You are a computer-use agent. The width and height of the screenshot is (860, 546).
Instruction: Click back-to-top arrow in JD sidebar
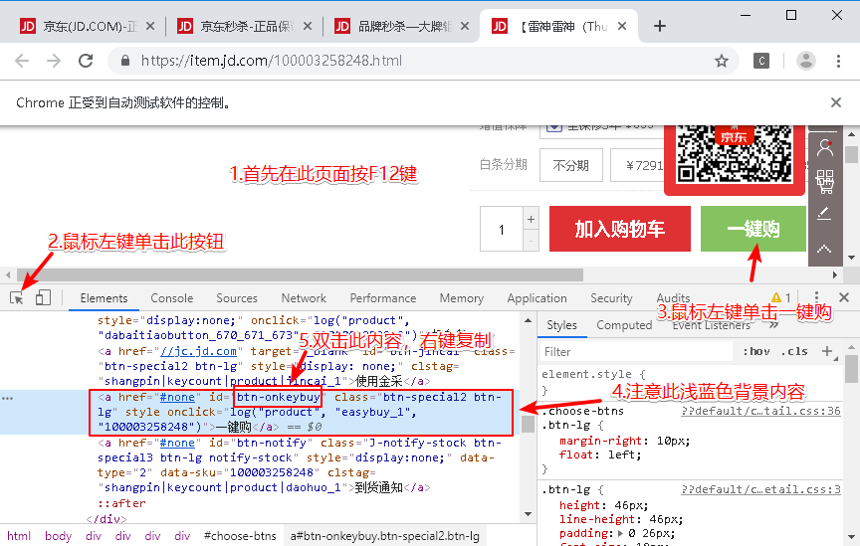point(824,249)
